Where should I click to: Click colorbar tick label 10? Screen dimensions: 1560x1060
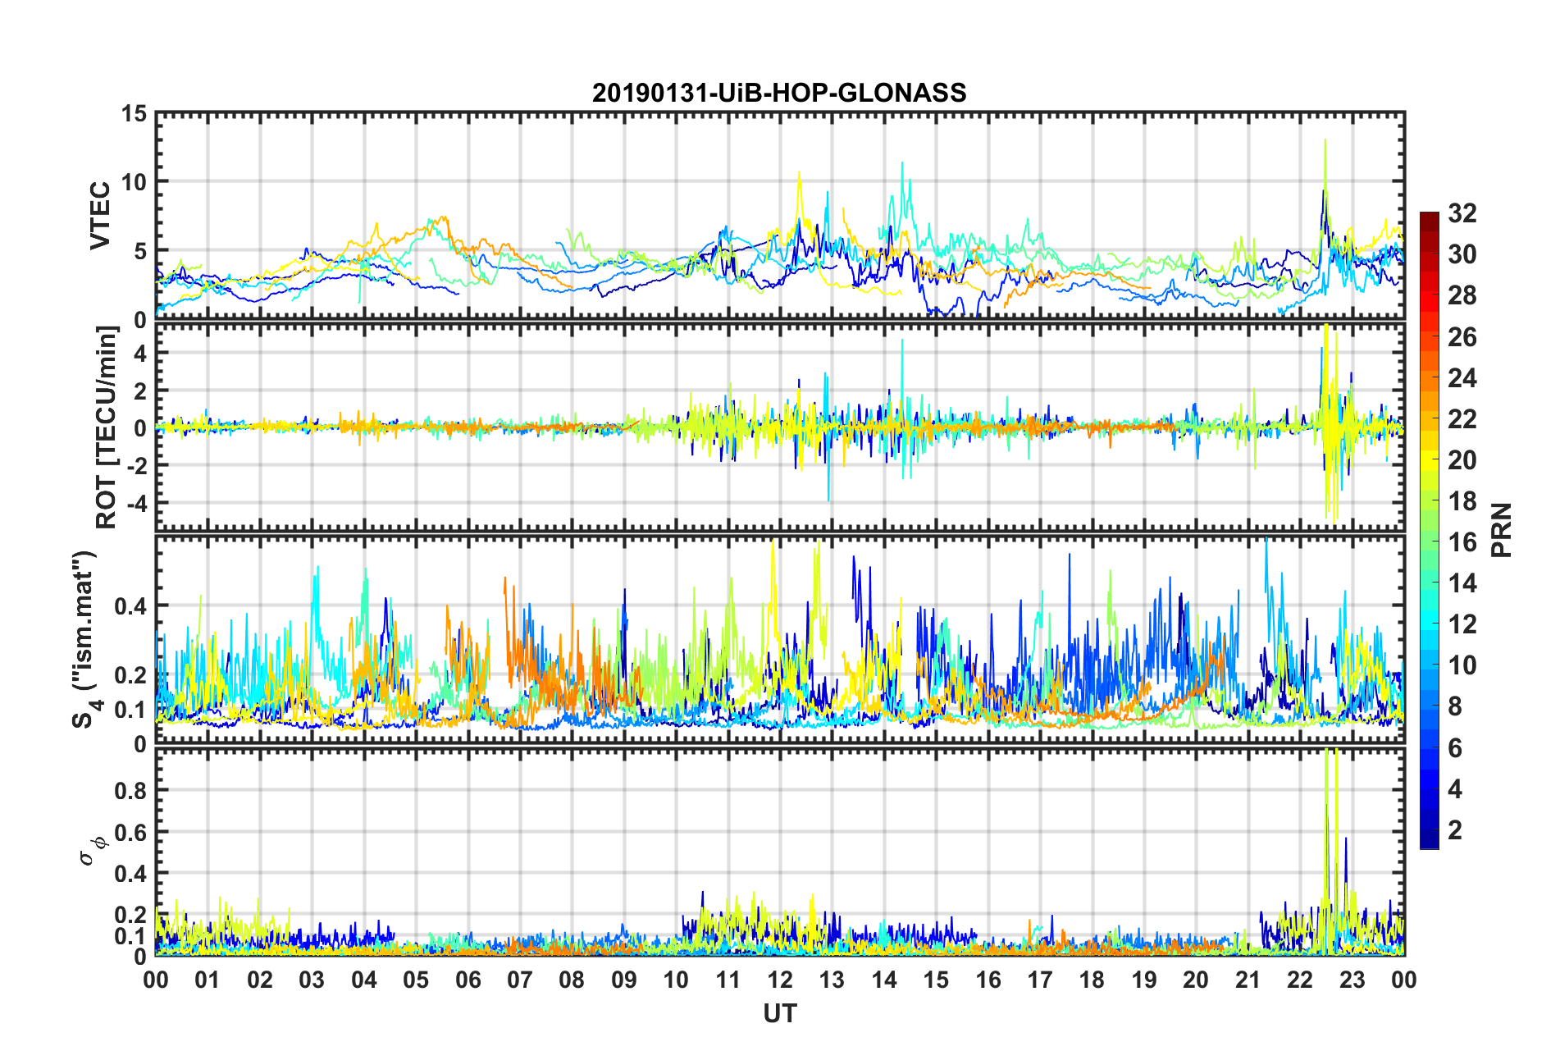pos(1462,665)
